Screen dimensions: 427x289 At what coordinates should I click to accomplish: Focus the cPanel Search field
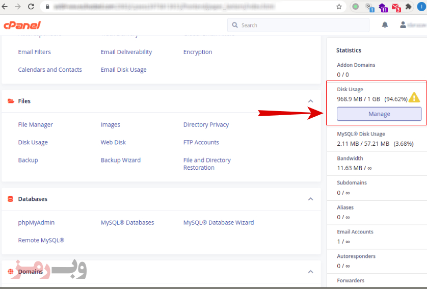click(298, 25)
